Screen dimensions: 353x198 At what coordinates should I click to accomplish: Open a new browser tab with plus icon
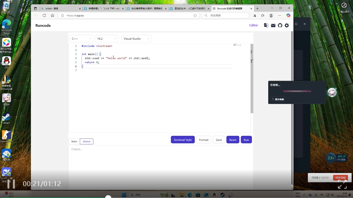point(257,9)
